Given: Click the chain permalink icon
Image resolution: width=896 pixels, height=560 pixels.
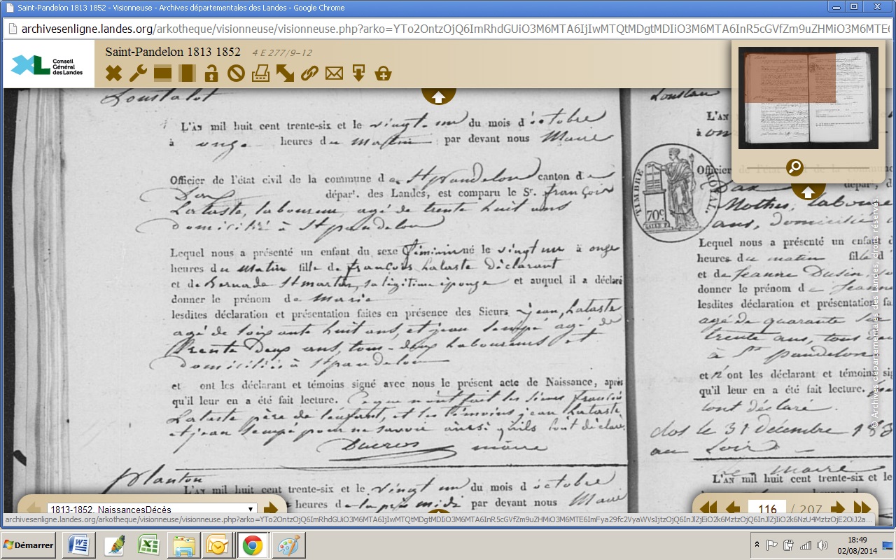Looking at the screenshot, I should 309,73.
